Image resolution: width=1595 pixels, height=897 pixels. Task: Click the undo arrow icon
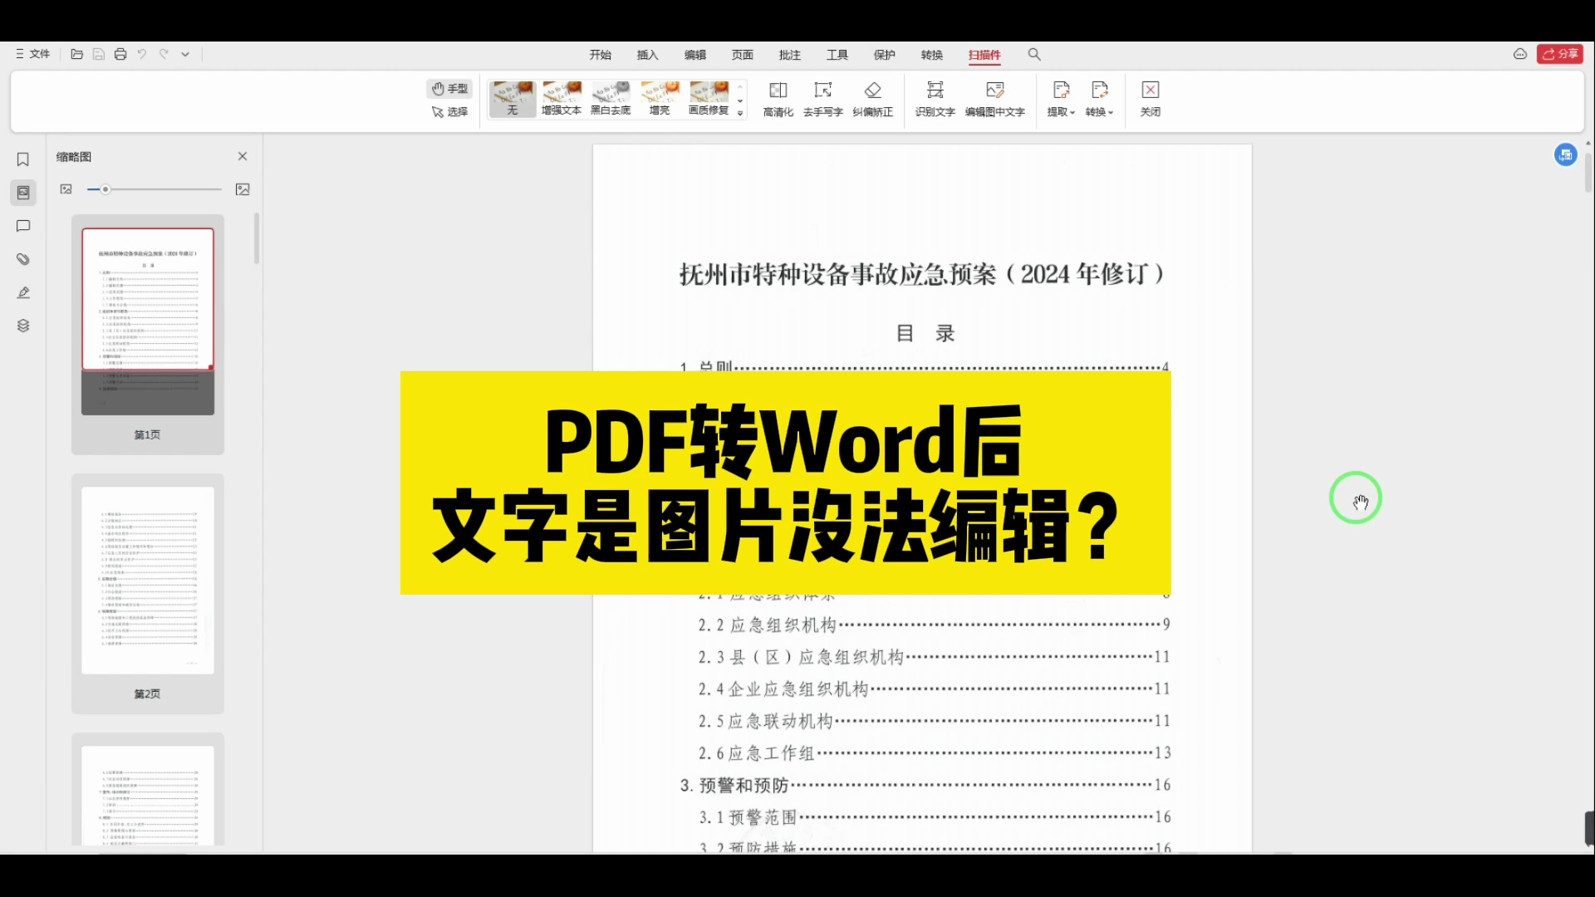click(142, 54)
